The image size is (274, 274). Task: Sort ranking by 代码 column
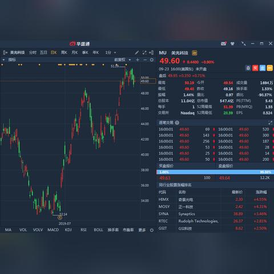tap(162, 192)
